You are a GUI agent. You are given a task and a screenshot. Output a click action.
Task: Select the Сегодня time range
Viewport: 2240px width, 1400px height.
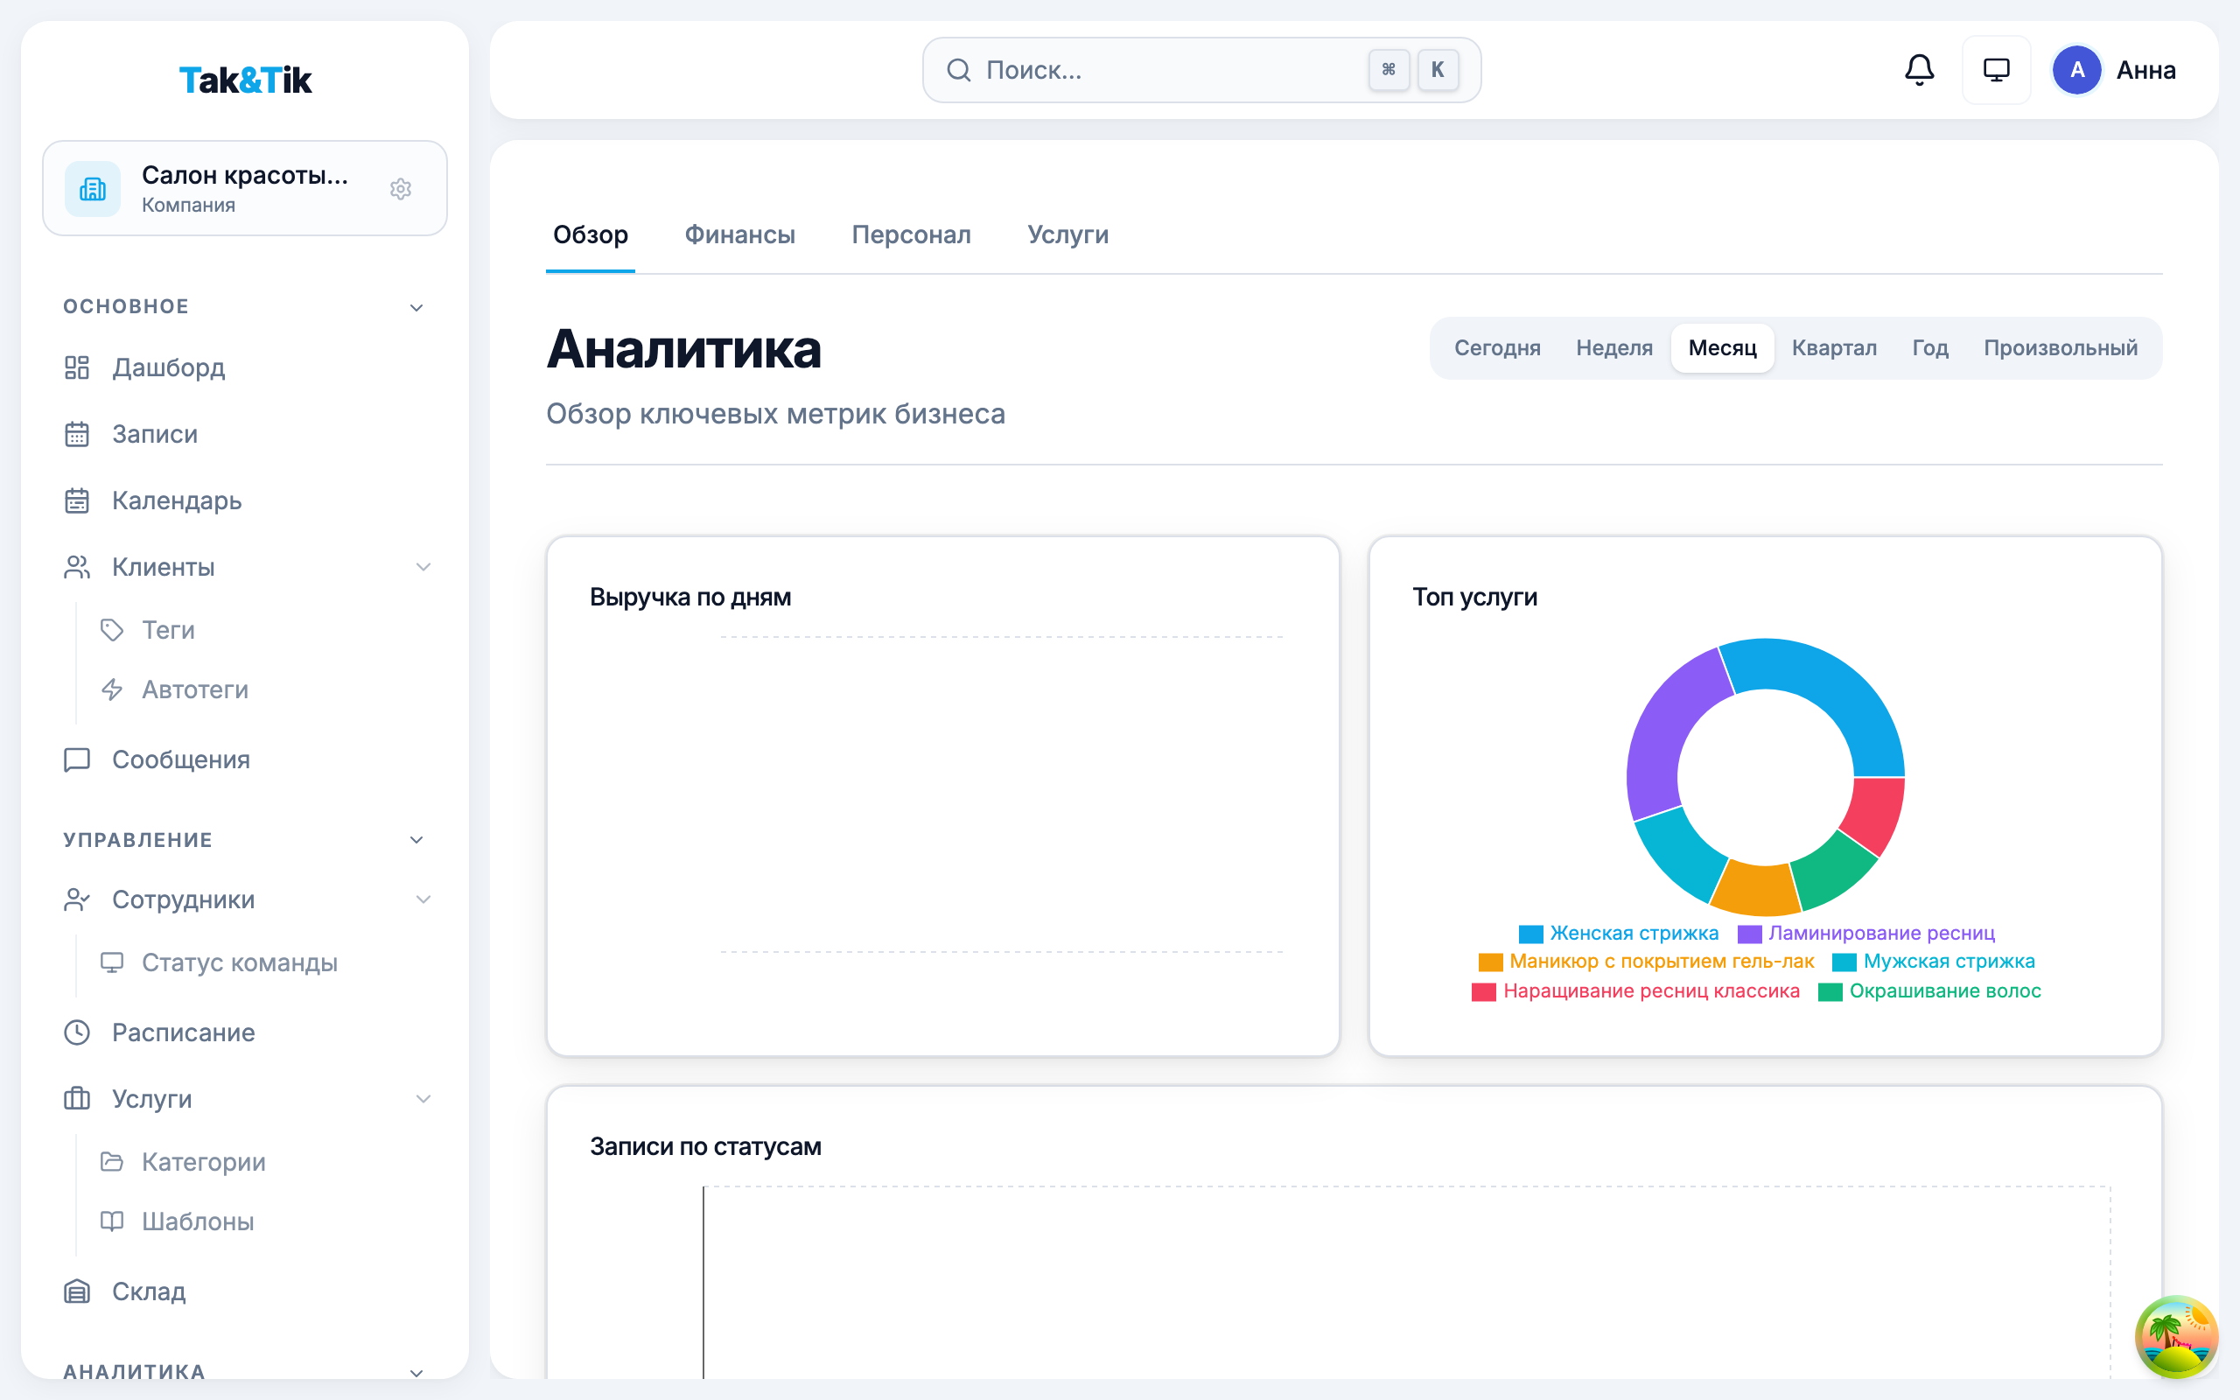[1497, 348]
